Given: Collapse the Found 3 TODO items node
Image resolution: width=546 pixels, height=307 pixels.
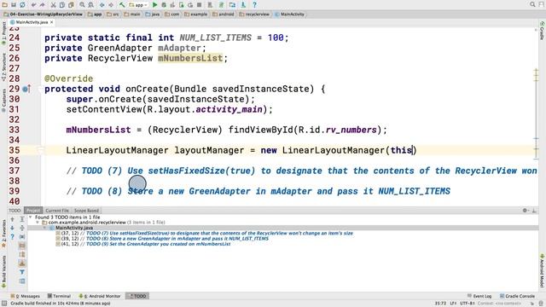Looking at the screenshot, I should [31, 217].
